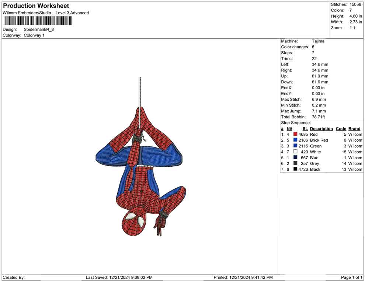Click the EndX value '0.00 in'

tap(318, 88)
